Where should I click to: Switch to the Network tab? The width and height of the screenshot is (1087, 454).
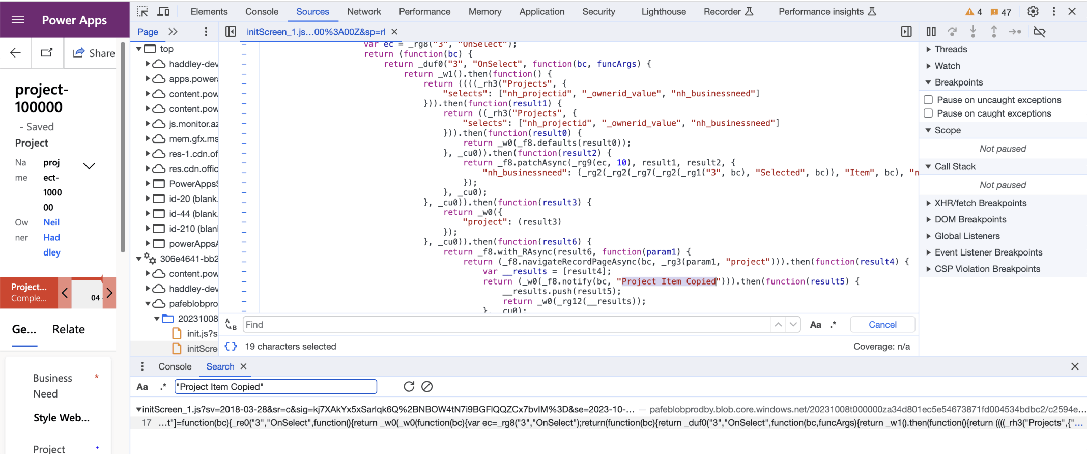[x=364, y=11]
